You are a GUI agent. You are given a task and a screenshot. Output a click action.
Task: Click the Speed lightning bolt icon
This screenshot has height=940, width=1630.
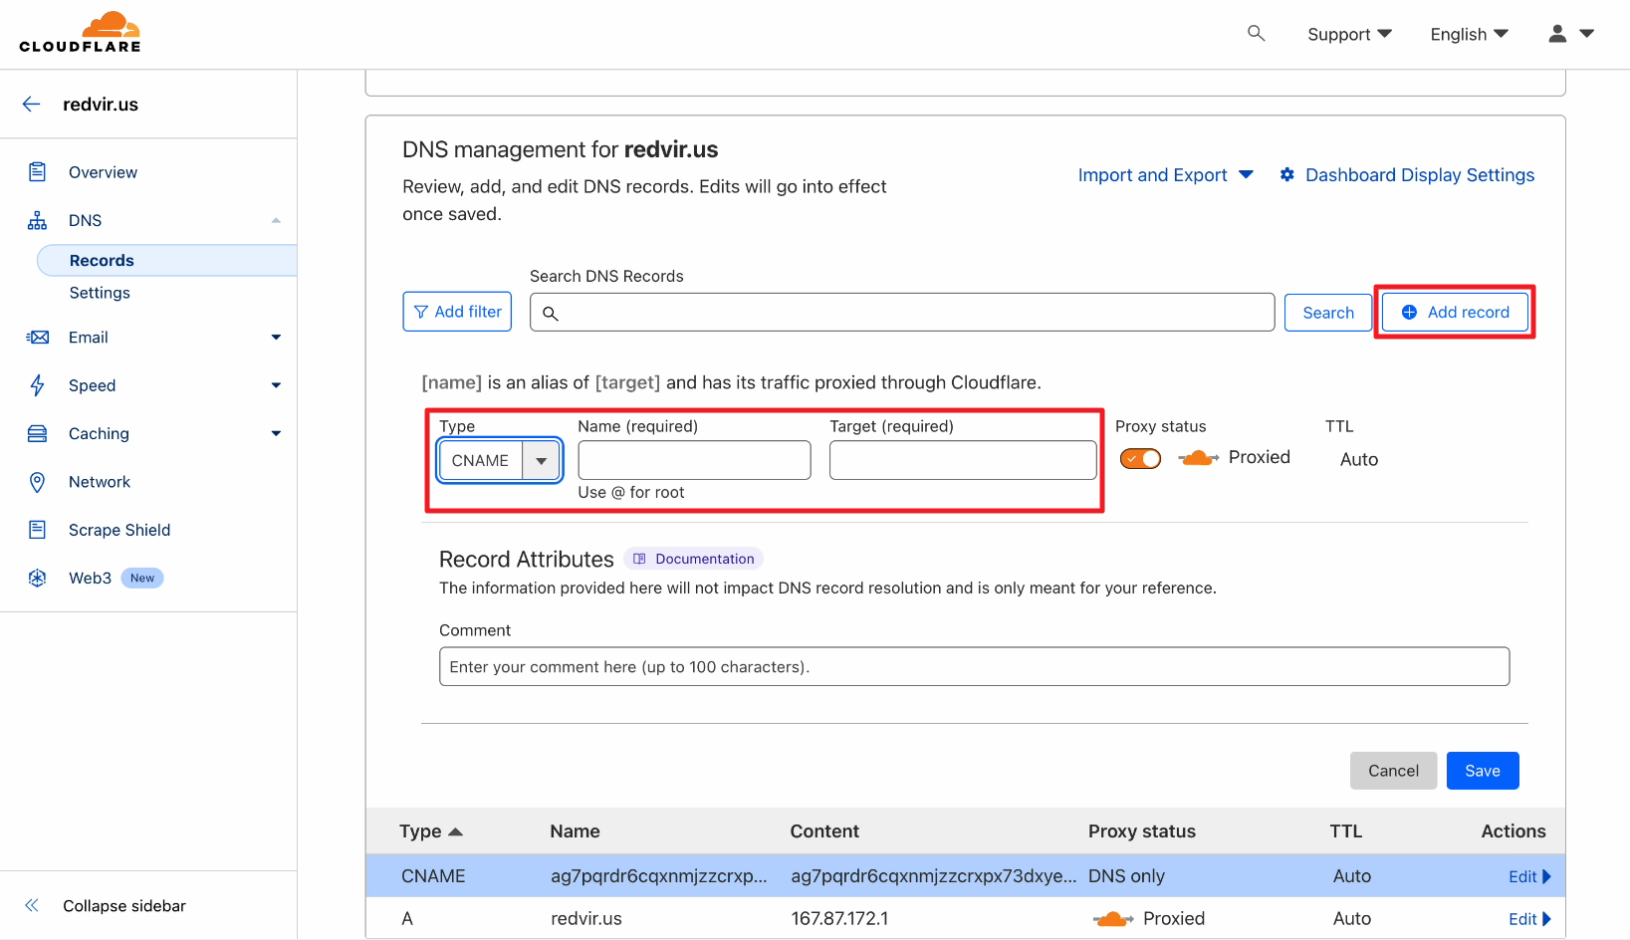coord(38,385)
